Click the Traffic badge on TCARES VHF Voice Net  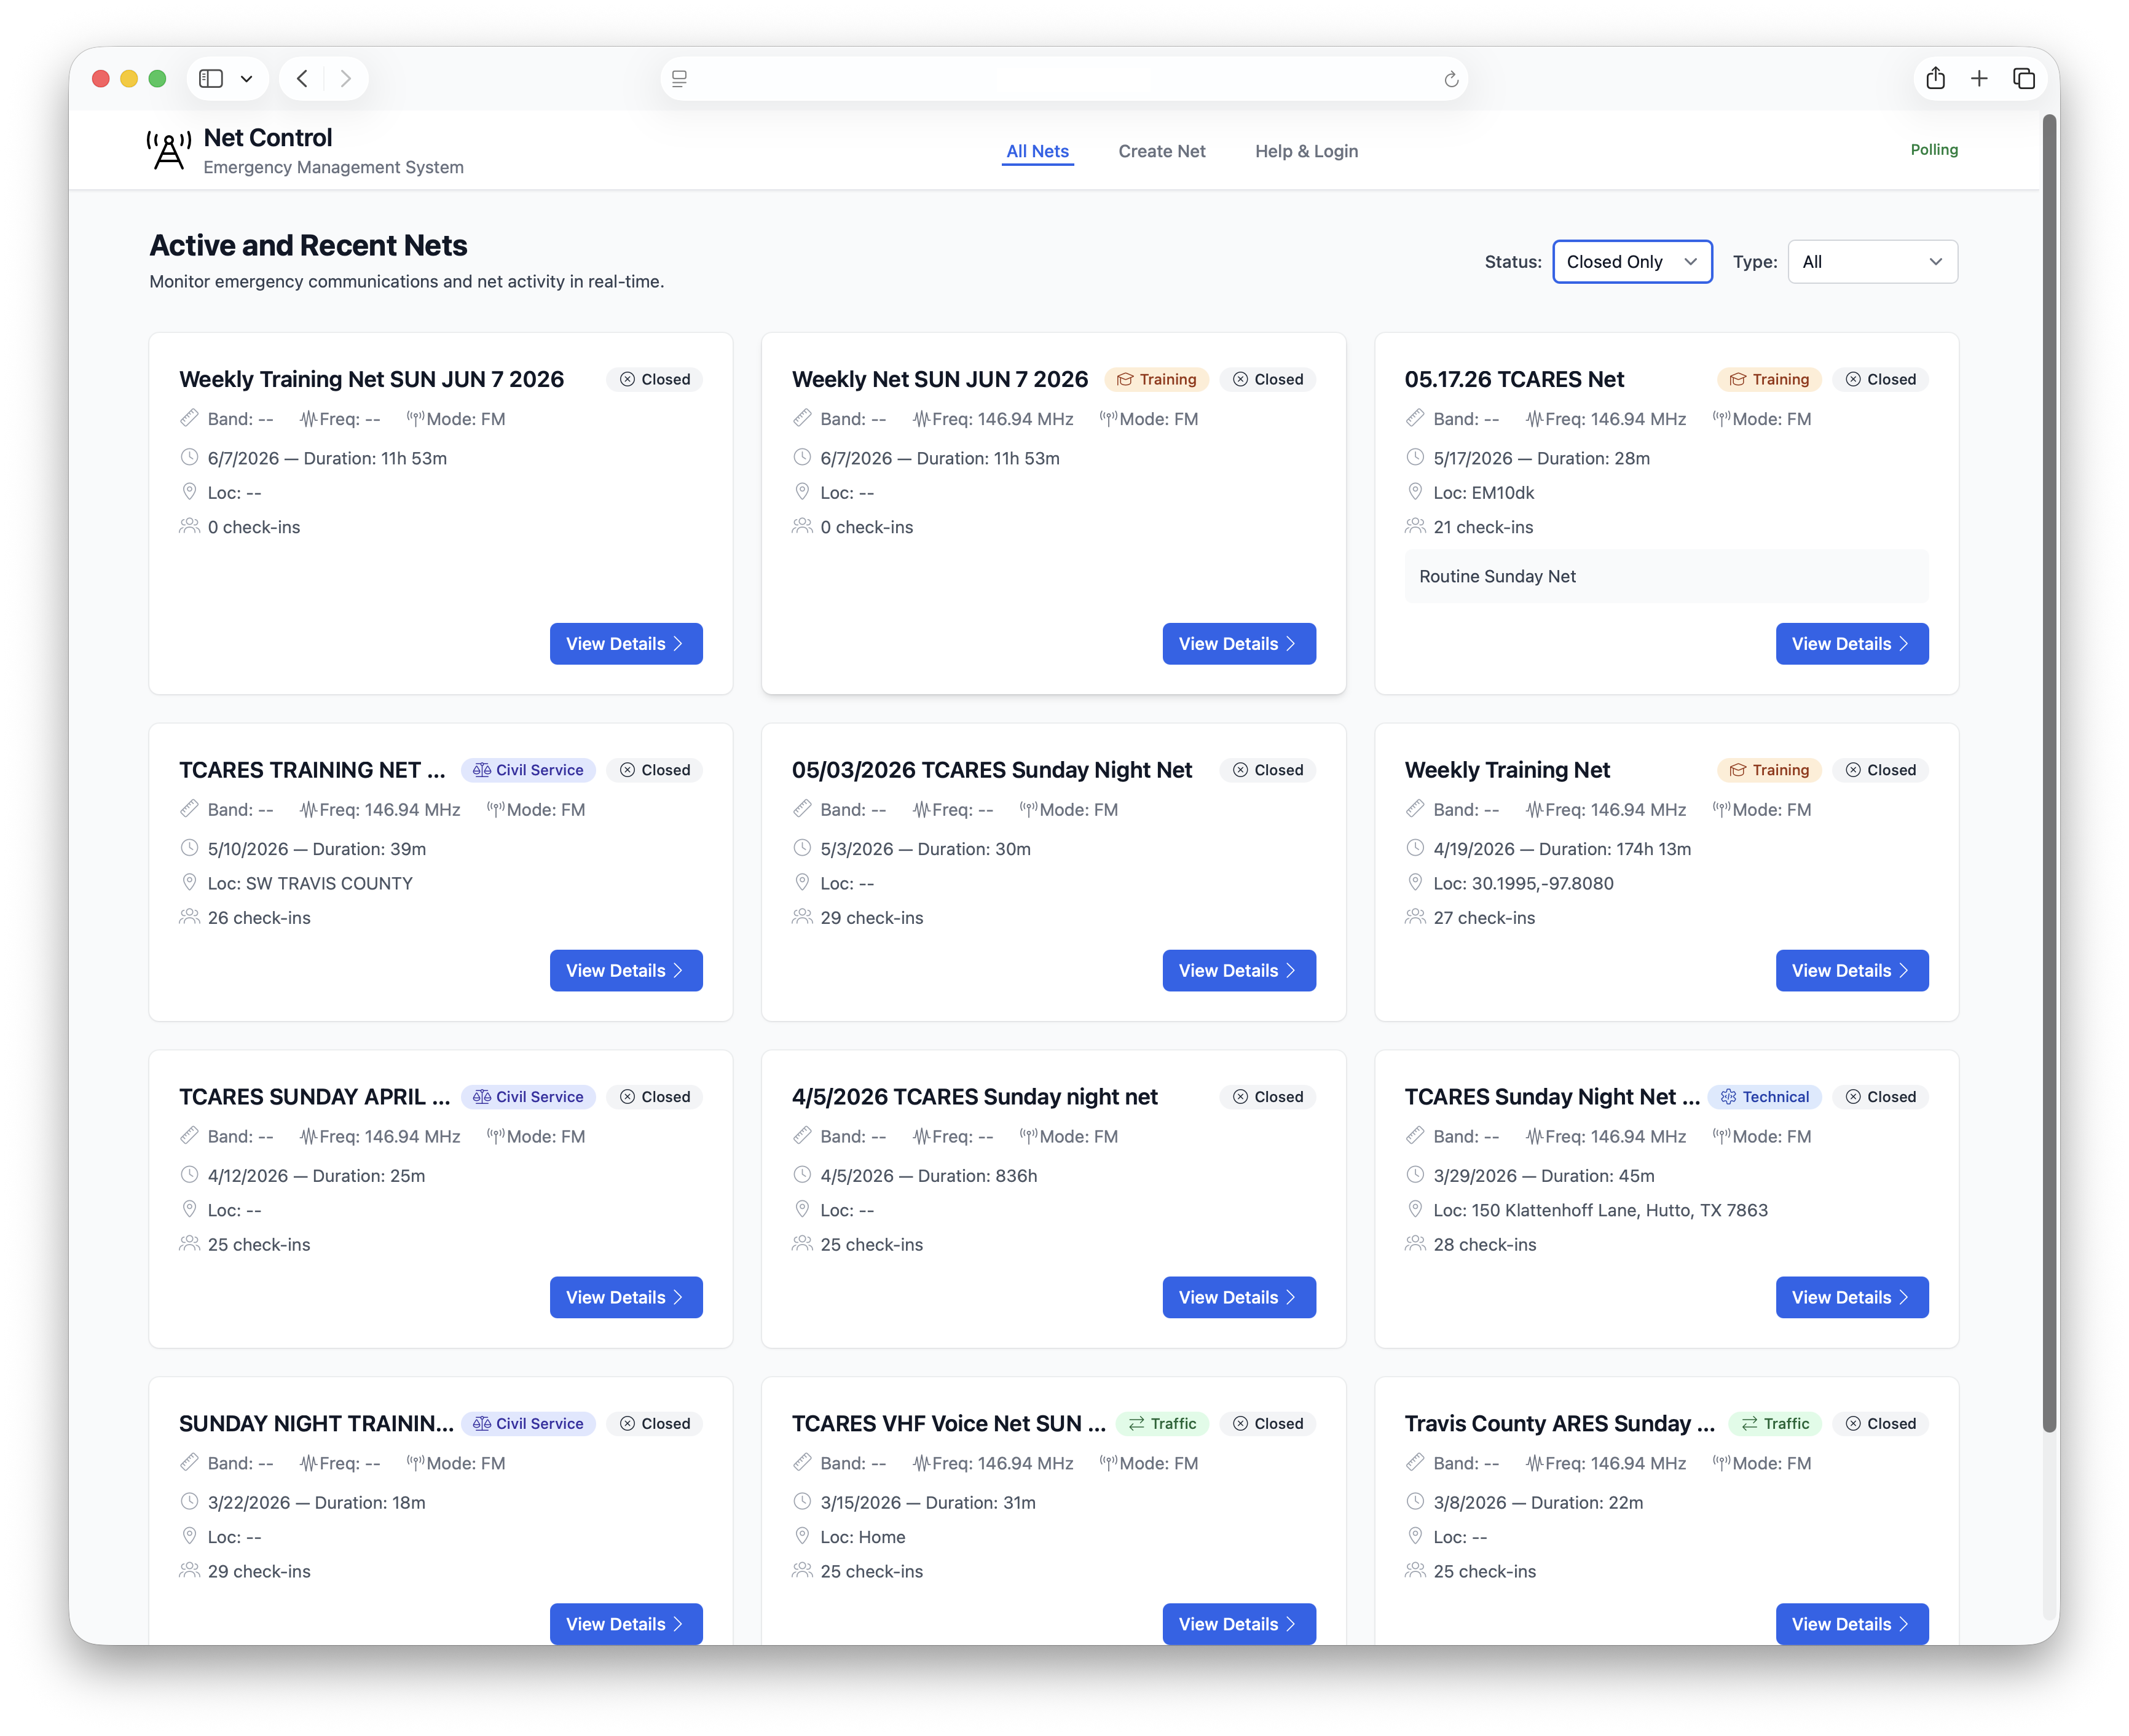click(1162, 1423)
